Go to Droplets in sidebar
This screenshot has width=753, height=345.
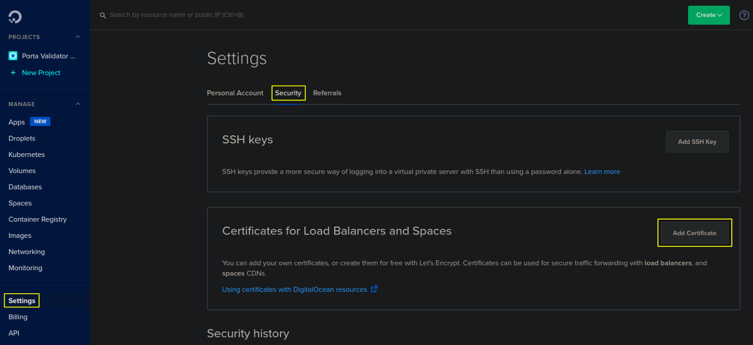22,138
